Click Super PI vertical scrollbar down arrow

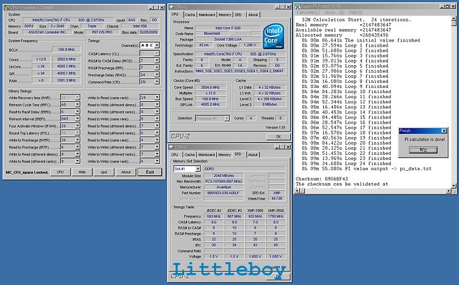tap(454, 186)
